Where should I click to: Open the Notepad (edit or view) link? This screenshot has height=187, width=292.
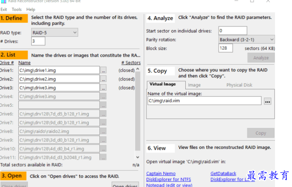point(169,185)
